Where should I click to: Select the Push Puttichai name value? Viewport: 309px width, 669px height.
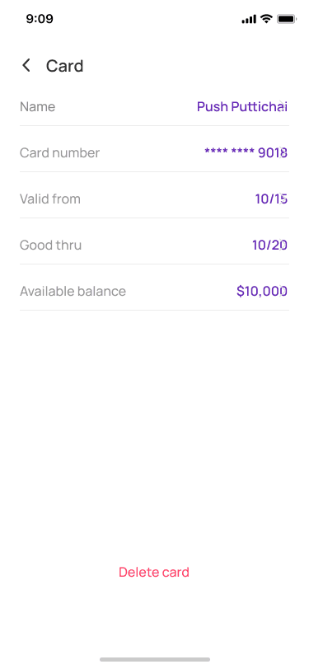point(242,106)
